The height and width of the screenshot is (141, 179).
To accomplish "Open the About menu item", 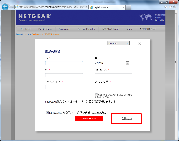I will [129, 29].
